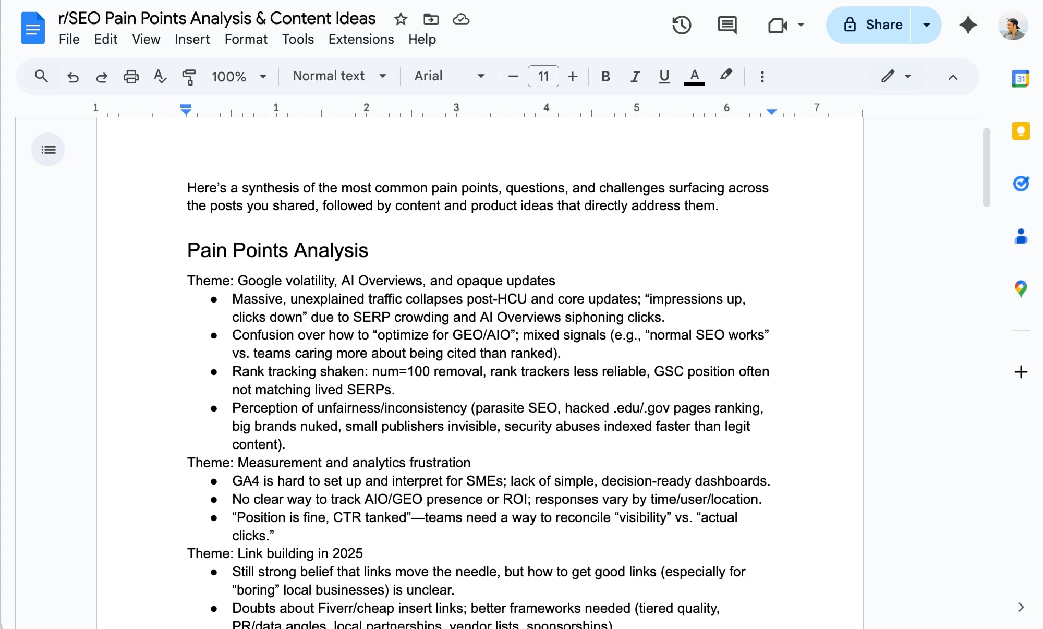
Task: Open the font family dropdown showing Arial
Action: point(448,76)
